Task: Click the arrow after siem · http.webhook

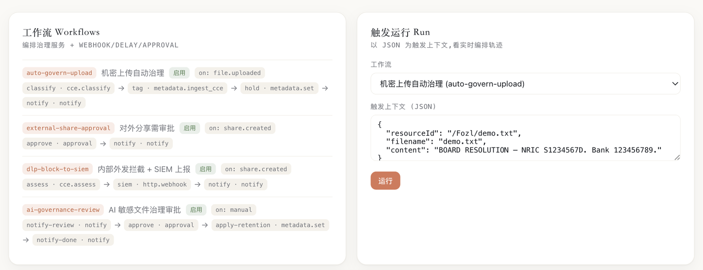Action: coord(198,184)
